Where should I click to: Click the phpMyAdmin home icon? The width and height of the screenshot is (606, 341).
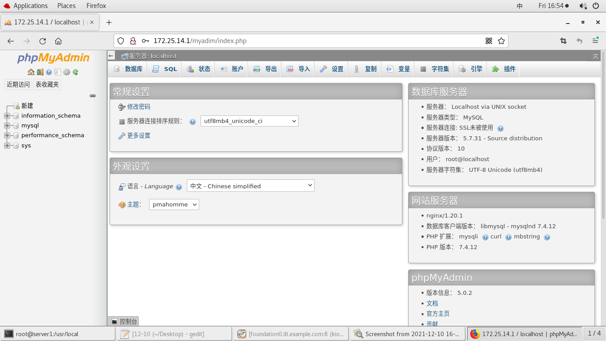coord(31,72)
